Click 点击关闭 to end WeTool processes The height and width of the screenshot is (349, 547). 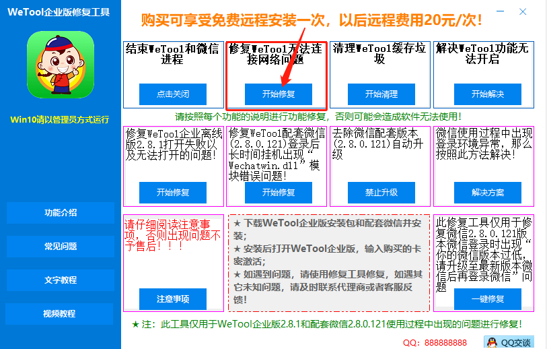coord(173,94)
